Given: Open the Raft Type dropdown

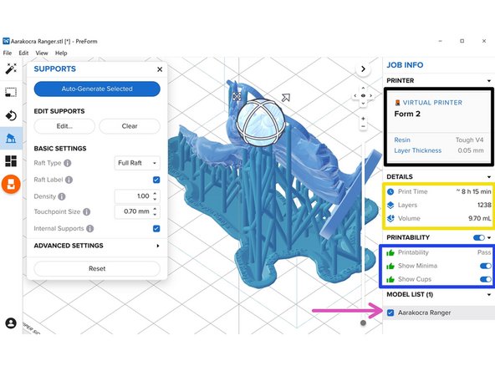Looking at the screenshot, I should tap(137, 163).
